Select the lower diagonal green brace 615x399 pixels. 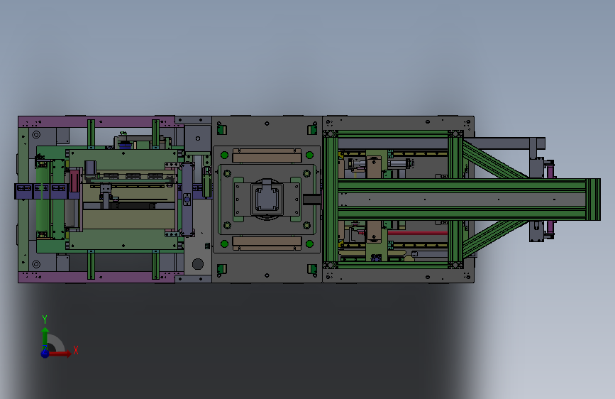click(x=496, y=239)
